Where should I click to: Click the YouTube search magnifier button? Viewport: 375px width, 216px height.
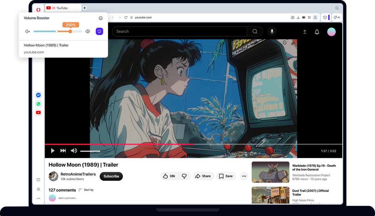coord(255,31)
